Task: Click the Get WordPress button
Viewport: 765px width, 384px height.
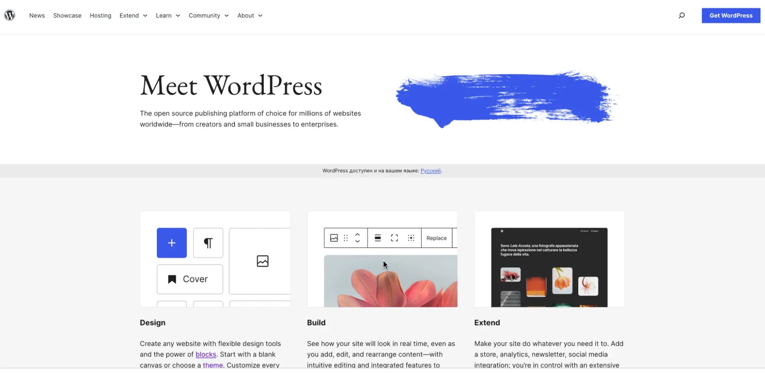Action: [731, 15]
